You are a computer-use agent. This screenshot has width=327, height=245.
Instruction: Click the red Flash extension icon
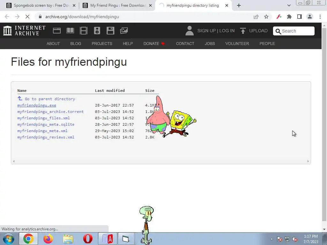click(279, 17)
